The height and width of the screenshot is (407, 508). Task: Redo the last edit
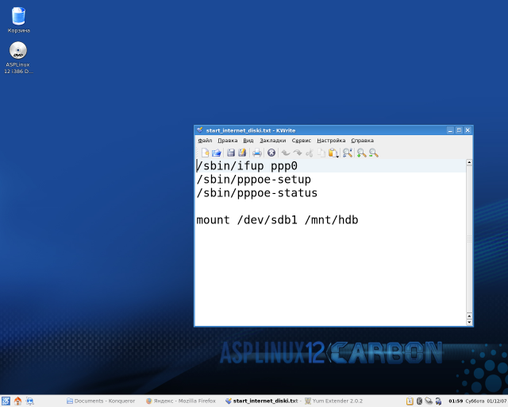[x=298, y=153]
